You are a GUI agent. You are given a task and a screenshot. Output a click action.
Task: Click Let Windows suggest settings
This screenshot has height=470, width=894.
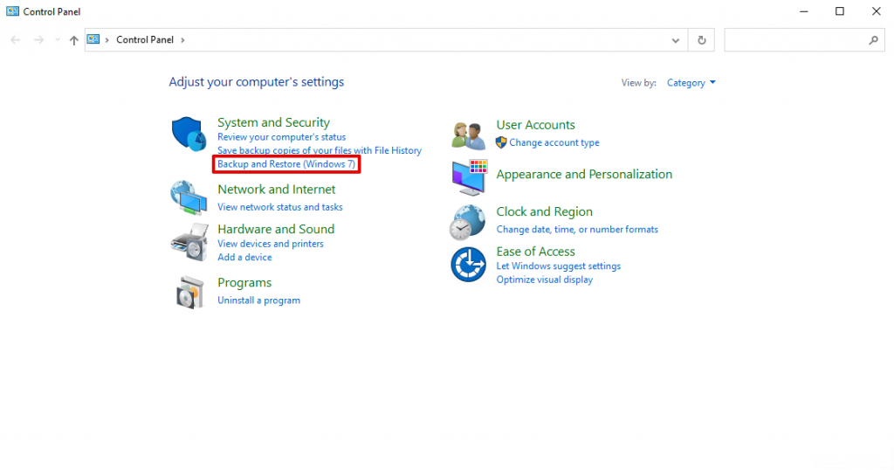point(558,266)
